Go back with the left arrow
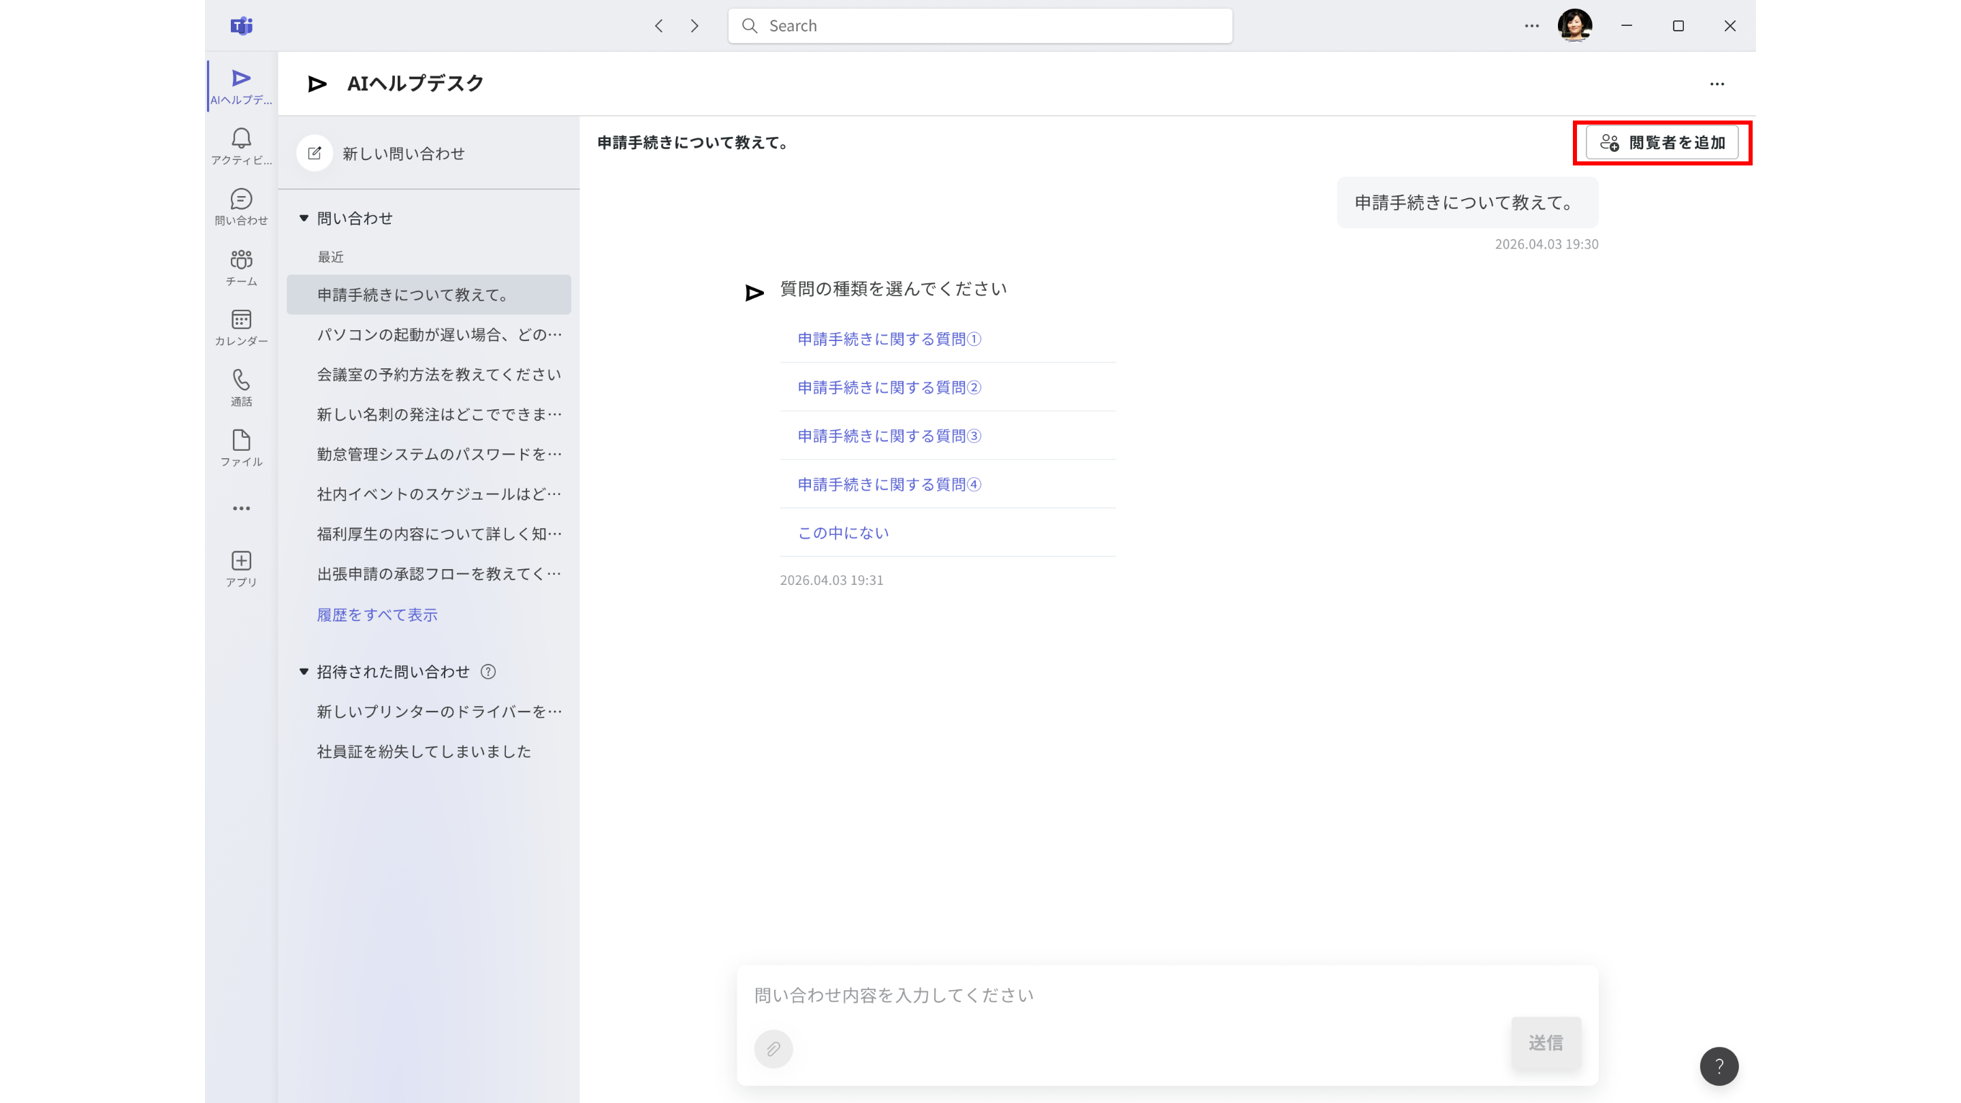The height and width of the screenshot is (1103, 1961). coord(659,26)
